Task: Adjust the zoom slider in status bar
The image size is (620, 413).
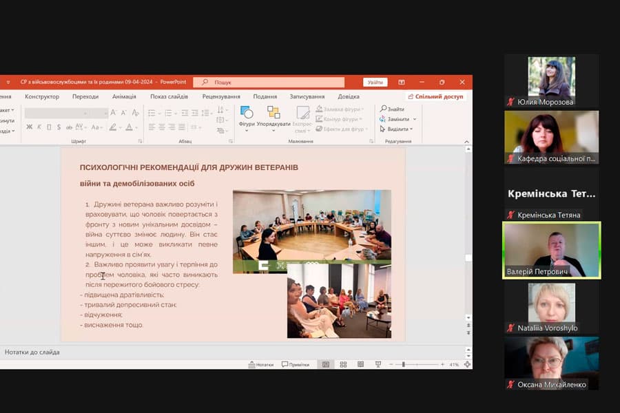Action: click(404, 364)
